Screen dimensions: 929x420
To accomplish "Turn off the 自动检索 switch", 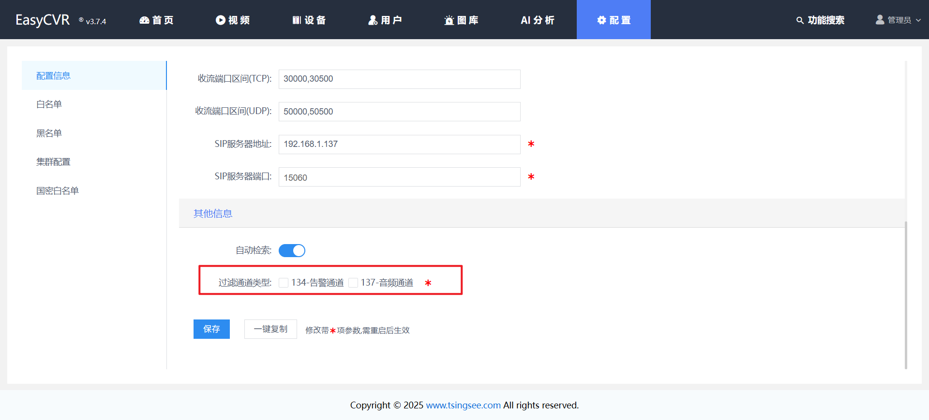I will point(292,250).
